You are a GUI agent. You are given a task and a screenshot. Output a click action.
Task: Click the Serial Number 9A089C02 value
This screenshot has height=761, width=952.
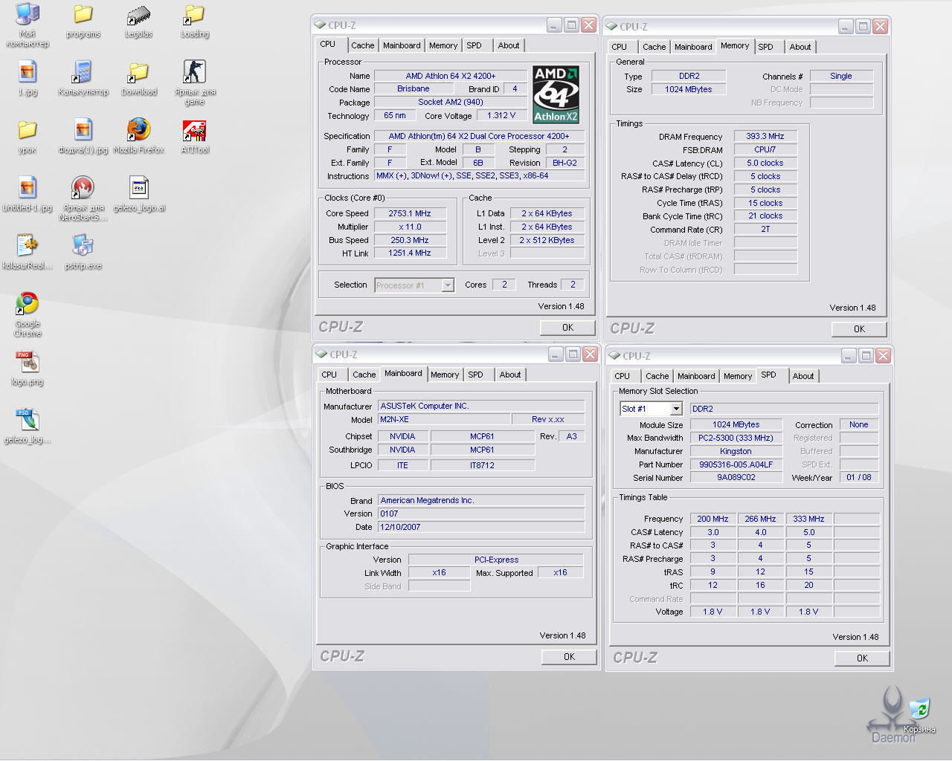click(x=736, y=478)
